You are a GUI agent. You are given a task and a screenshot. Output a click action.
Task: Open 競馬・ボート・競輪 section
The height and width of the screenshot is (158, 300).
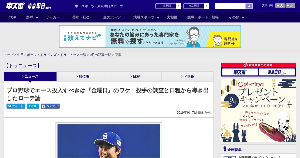point(203,17)
